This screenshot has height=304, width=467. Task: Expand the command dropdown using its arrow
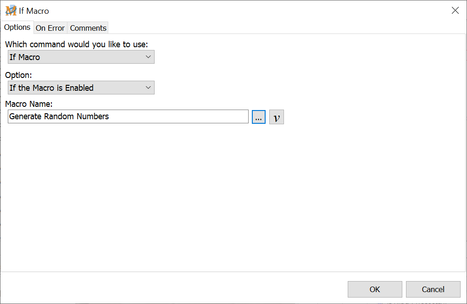coord(148,57)
